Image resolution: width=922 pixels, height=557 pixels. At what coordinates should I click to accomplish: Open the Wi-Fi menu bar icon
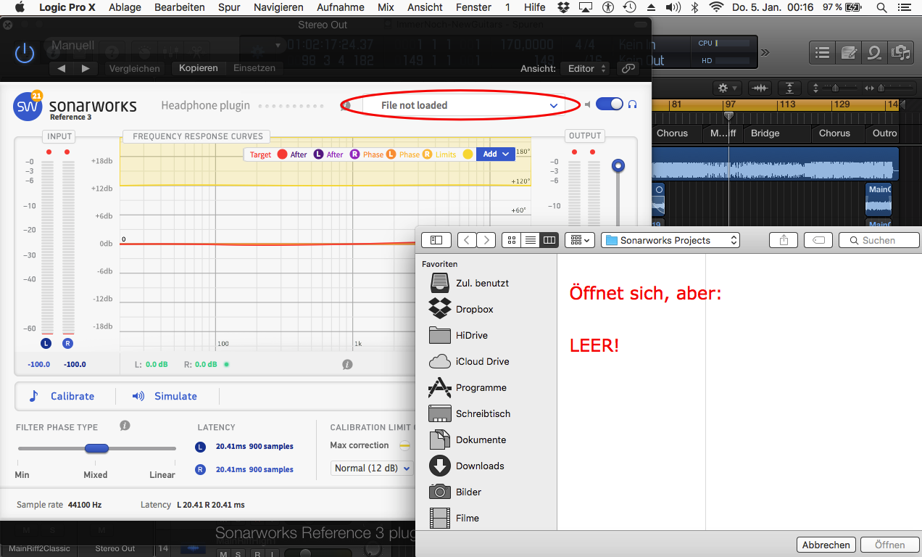[x=716, y=7]
